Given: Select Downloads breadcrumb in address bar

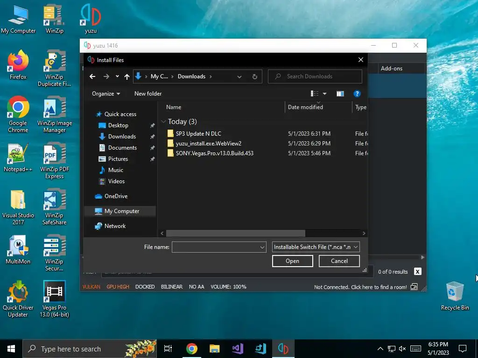Looking at the screenshot, I should click(x=191, y=76).
